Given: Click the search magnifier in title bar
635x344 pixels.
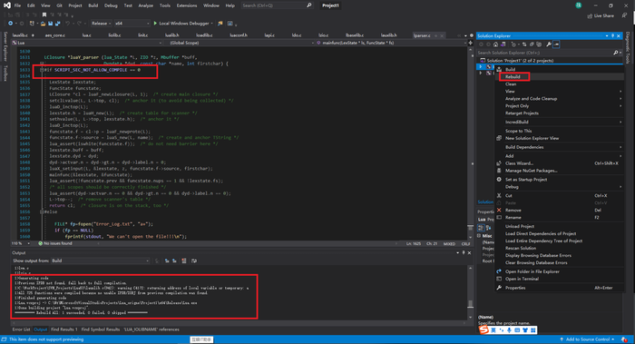Looking at the screenshot, I should pyautogui.click(x=309, y=5).
